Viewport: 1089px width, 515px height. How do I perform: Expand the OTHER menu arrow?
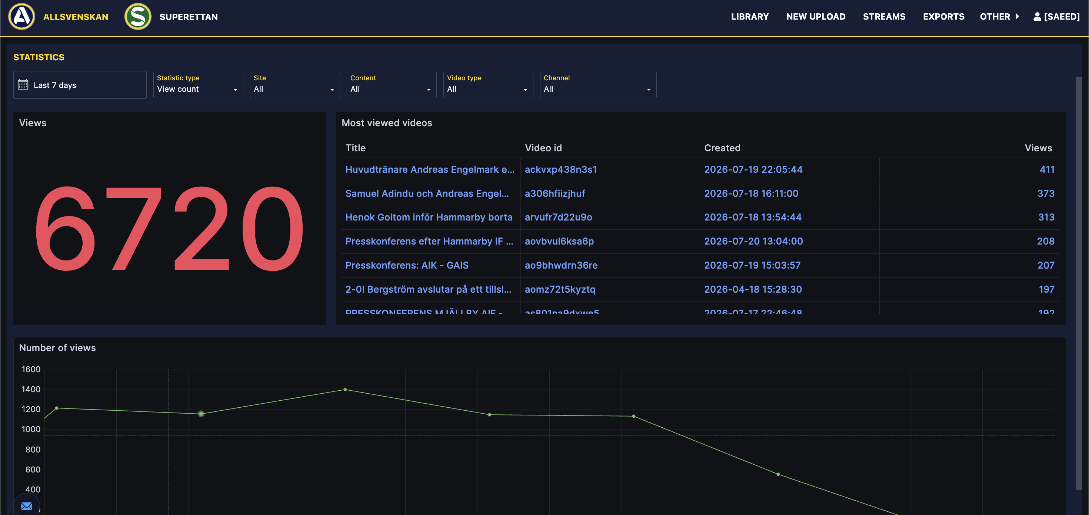1017,16
